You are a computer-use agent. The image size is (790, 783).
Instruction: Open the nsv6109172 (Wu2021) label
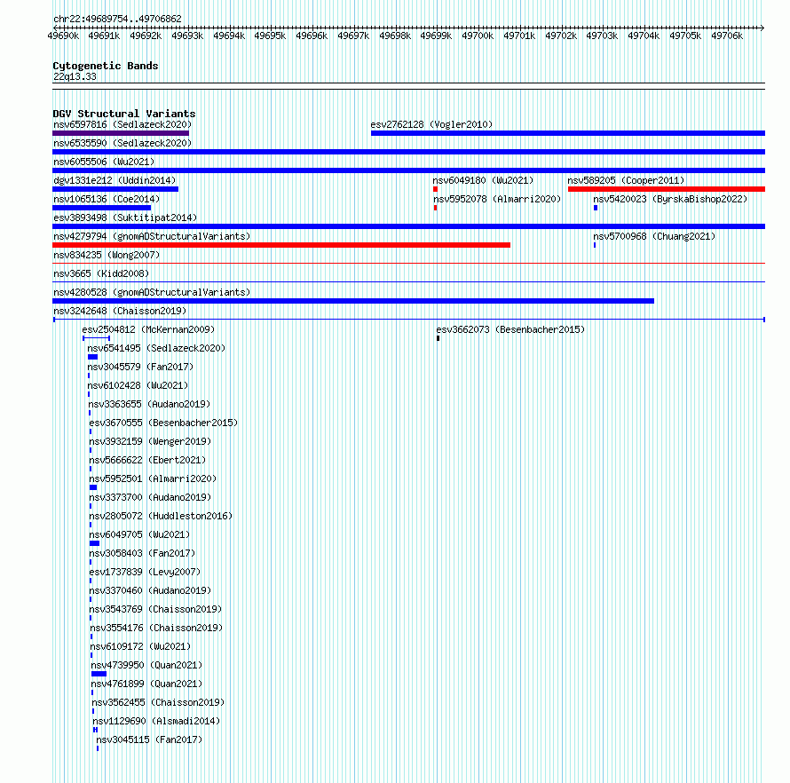pos(140,646)
